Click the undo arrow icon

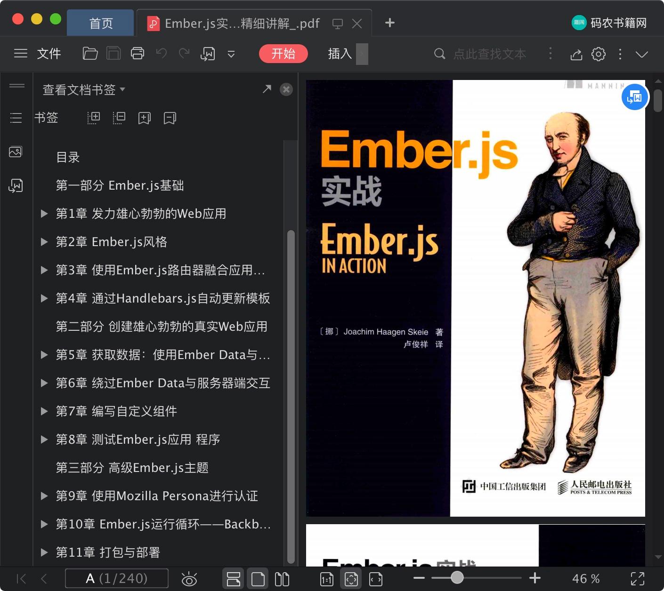(162, 53)
